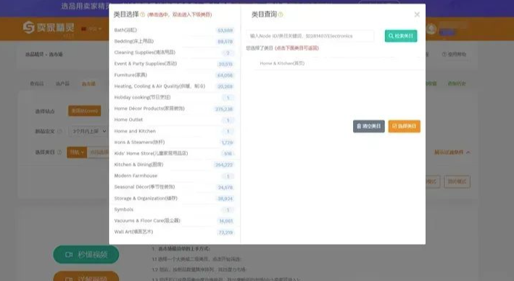Click the help icon beside 类目选择

tap(142, 14)
